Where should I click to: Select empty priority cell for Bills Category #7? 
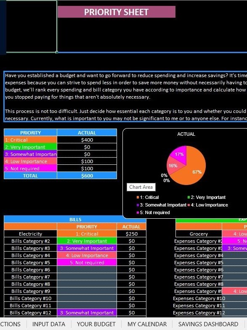[x=87, y=277]
